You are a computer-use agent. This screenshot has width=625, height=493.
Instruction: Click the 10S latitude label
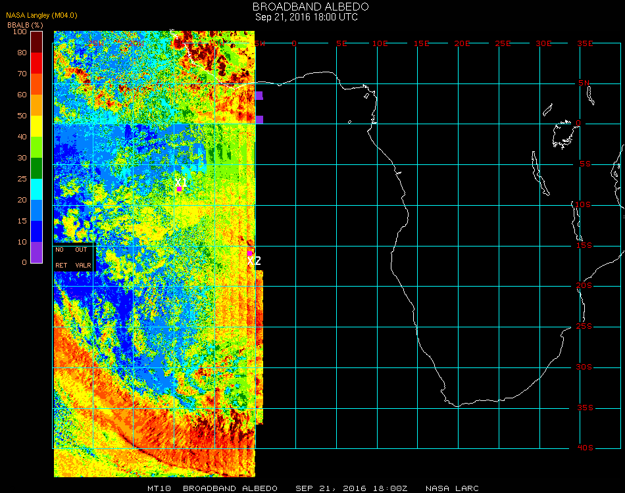point(583,204)
